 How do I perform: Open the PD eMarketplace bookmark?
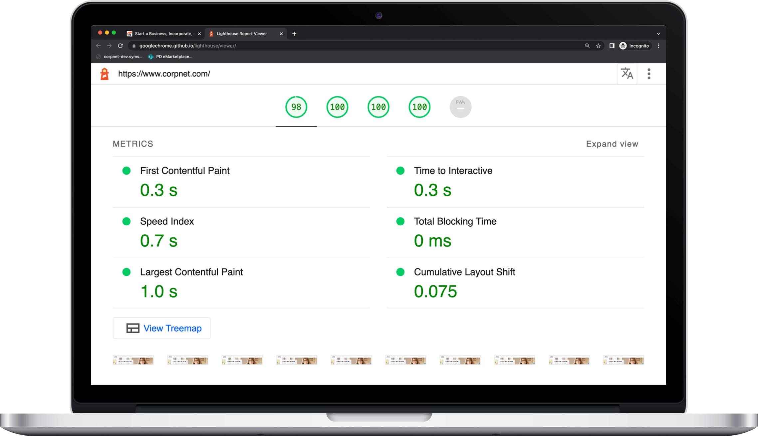tap(170, 57)
